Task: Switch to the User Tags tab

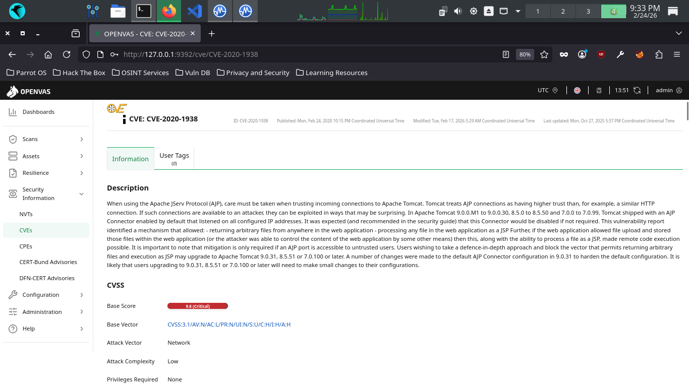Action: tap(174, 158)
